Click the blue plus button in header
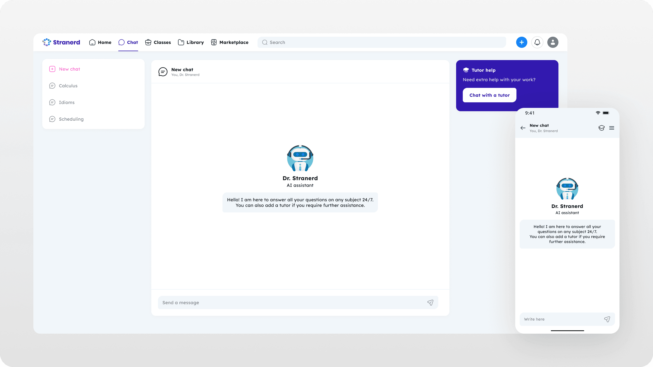653x367 pixels. click(x=521, y=42)
